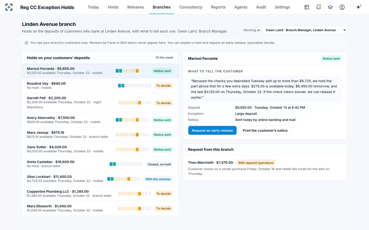The width and height of the screenshot is (369, 230).
Task: Click the app logo icon
Action: pyautogui.click(x=9, y=7)
